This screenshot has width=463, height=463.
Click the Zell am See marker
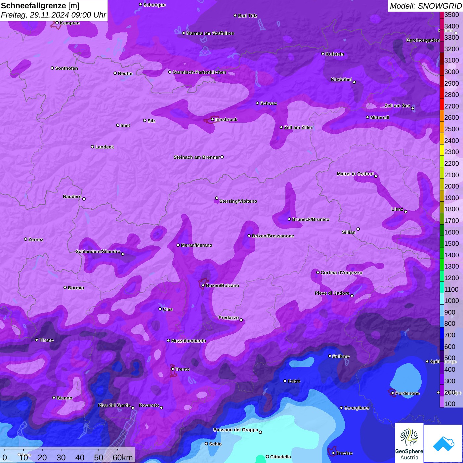click(412, 108)
